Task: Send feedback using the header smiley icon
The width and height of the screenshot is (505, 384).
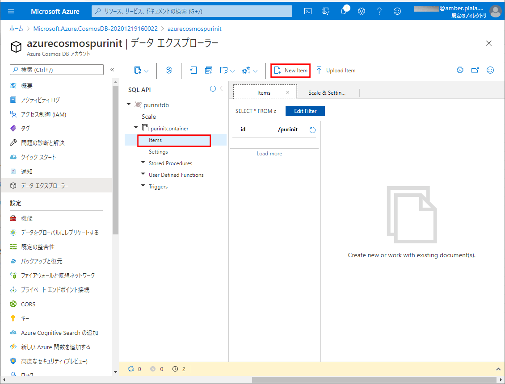Action: pyautogui.click(x=397, y=11)
